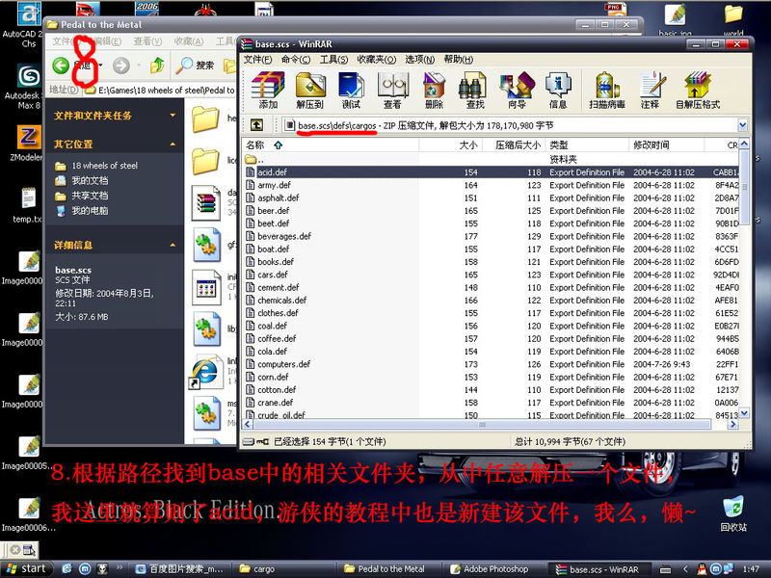Select the Autodesk Max 8 desktop icon
Viewport: 771px width, 578px height.
tap(27, 86)
